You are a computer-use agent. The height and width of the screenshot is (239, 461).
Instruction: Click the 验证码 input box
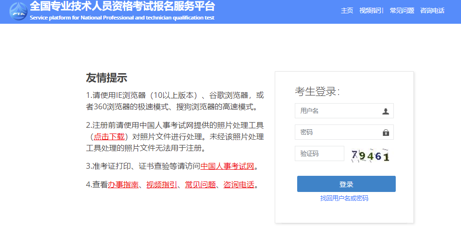point(319,154)
